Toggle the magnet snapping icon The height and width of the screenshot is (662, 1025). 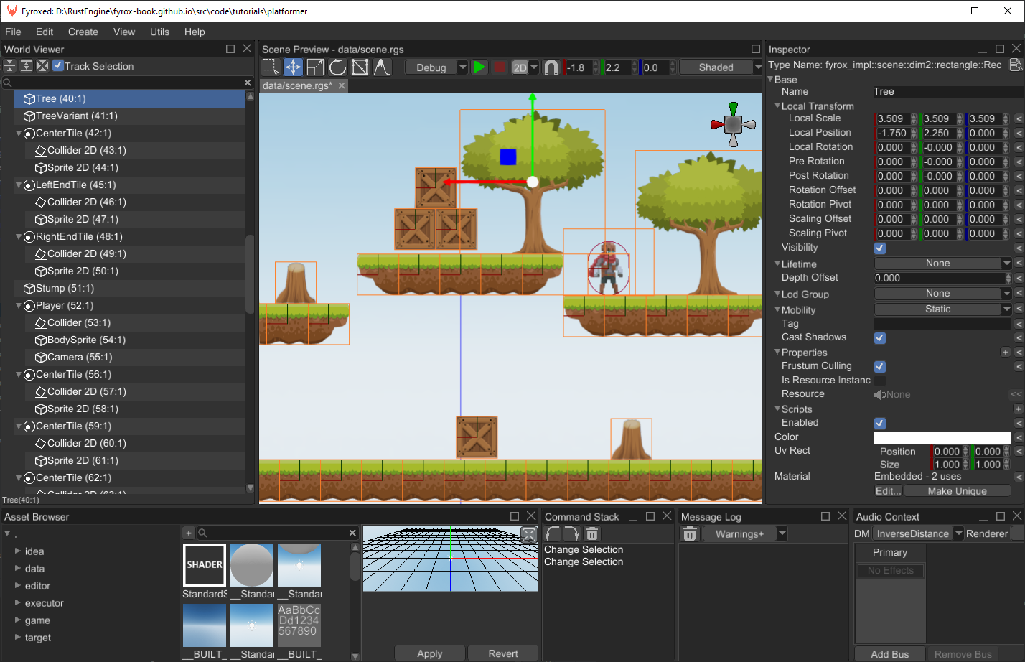[x=551, y=67]
